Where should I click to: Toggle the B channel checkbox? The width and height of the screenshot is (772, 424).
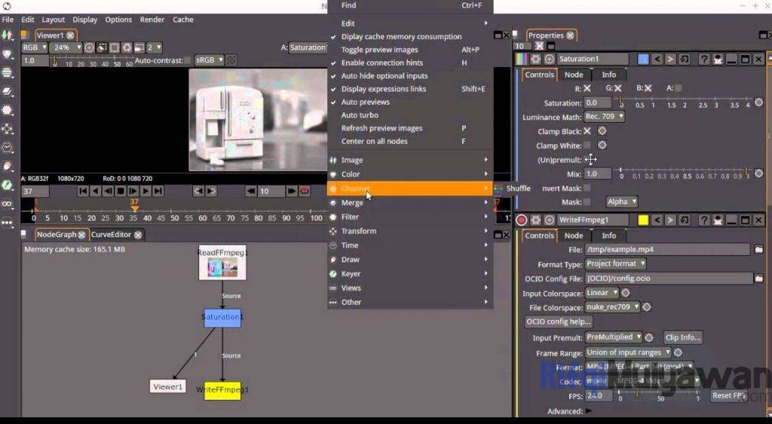click(648, 89)
